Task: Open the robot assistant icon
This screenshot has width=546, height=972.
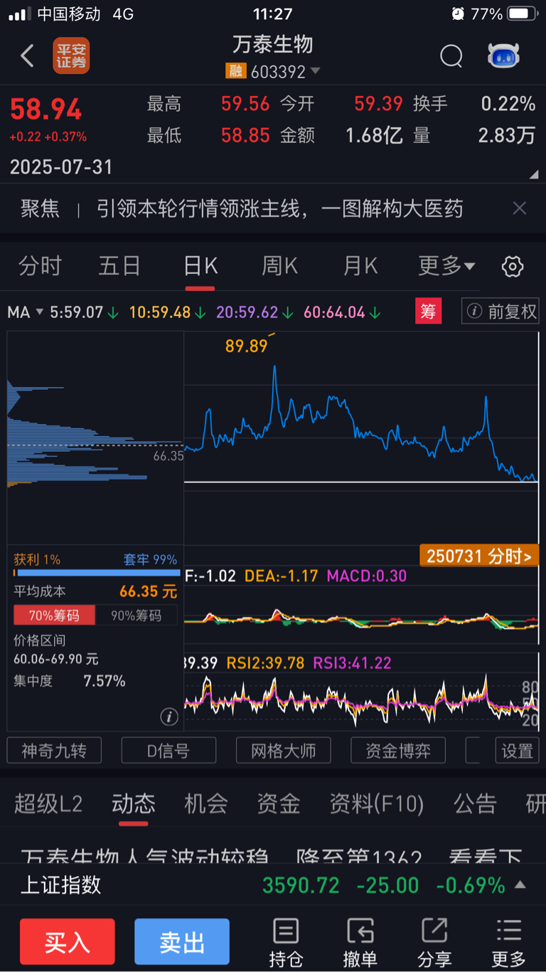Action: 503,56
